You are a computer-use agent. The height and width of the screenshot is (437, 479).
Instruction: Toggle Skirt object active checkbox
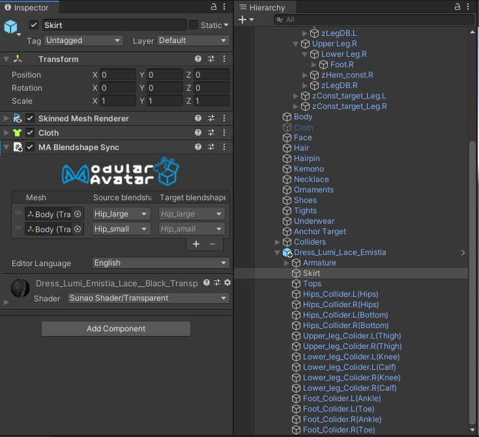[34, 25]
